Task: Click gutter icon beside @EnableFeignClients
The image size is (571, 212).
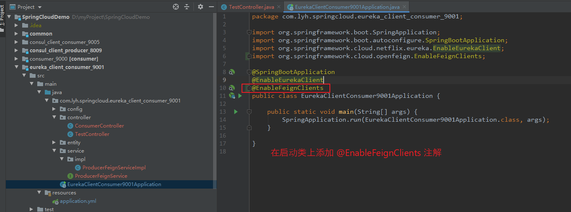Action: point(231,88)
